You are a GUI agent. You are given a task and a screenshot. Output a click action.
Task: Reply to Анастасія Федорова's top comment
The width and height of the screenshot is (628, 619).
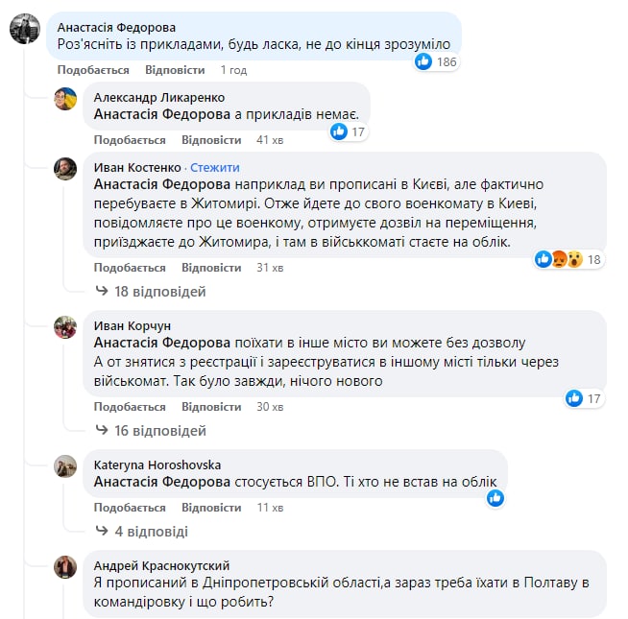coord(175,70)
